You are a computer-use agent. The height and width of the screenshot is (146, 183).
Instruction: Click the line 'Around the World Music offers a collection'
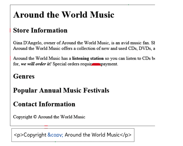pos(84,48)
